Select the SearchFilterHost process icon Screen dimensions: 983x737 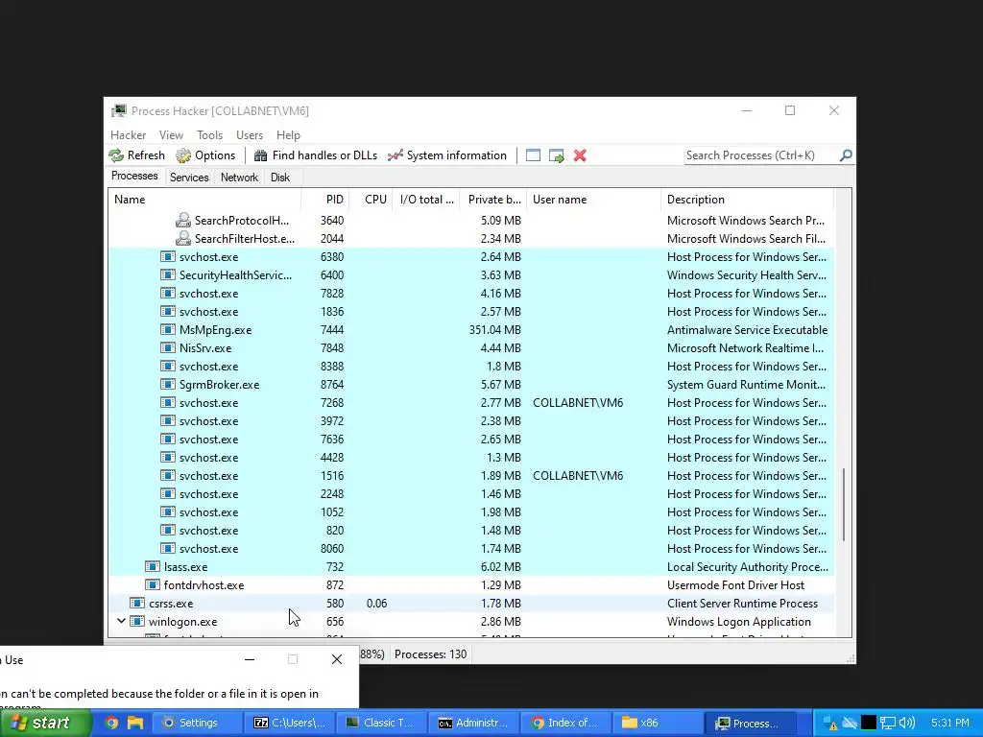tap(183, 238)
